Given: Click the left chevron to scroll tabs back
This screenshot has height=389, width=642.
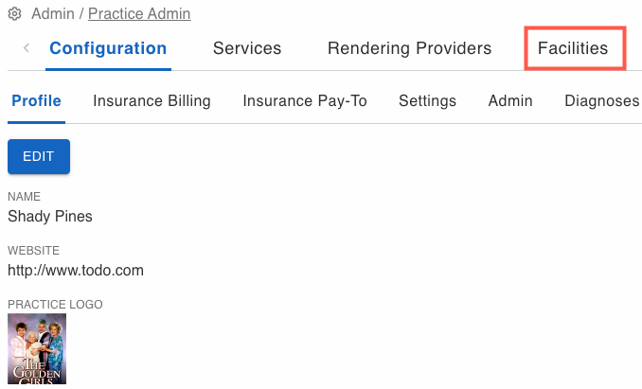Looking at the screenshot, I should pos(27,48).
